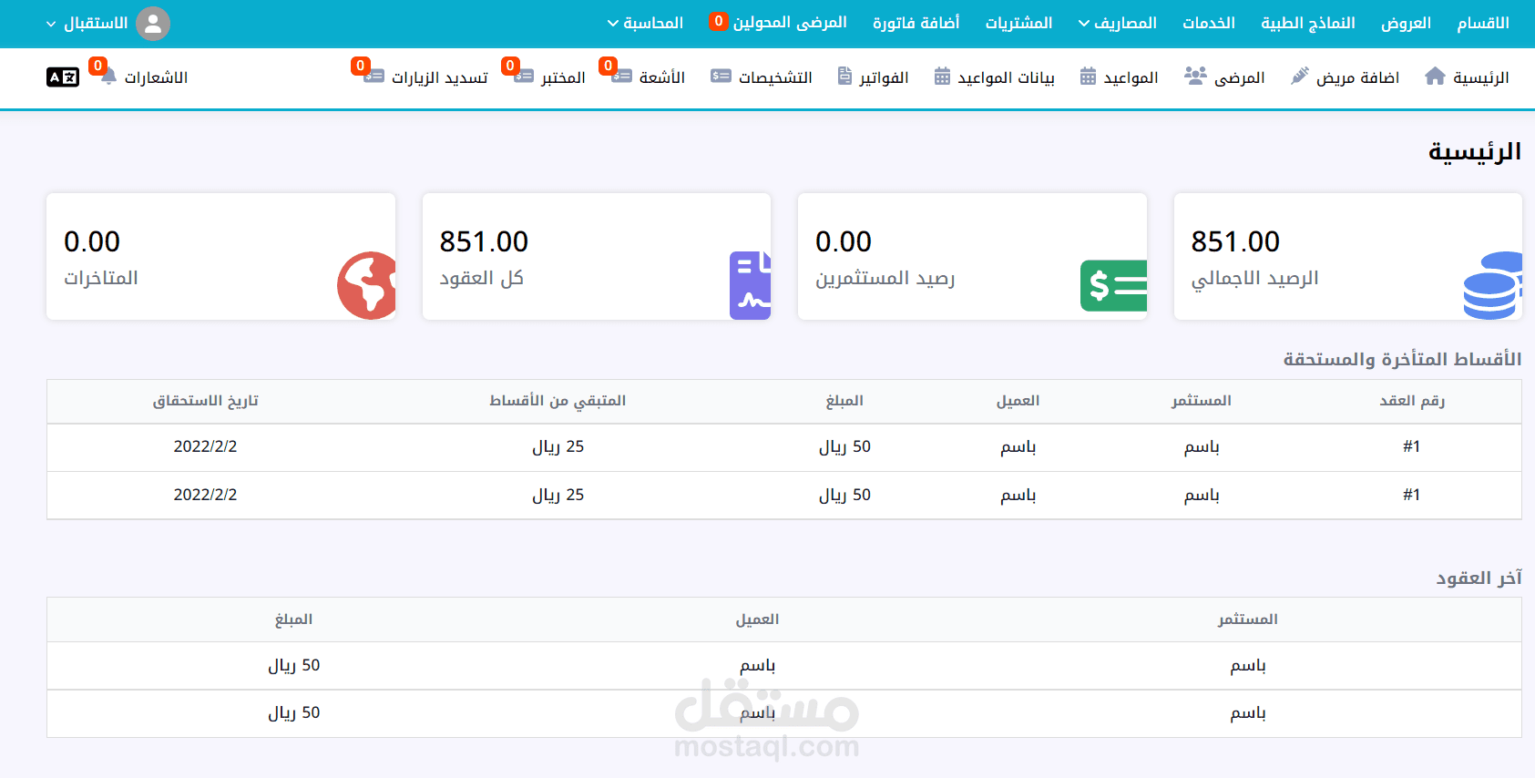Click the syringe icon for اضافة مريض
This screenshot has height=778, width=1535.
click(1300, 77)
